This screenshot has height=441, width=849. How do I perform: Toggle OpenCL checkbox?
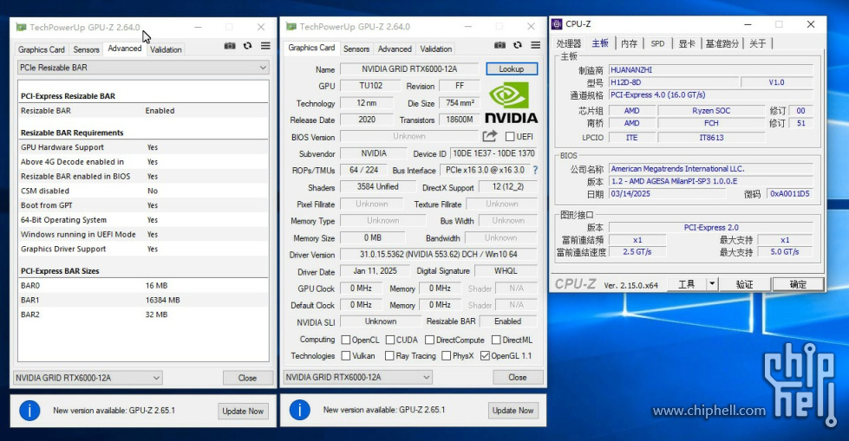pyautogui.click(x=346, y=340)
